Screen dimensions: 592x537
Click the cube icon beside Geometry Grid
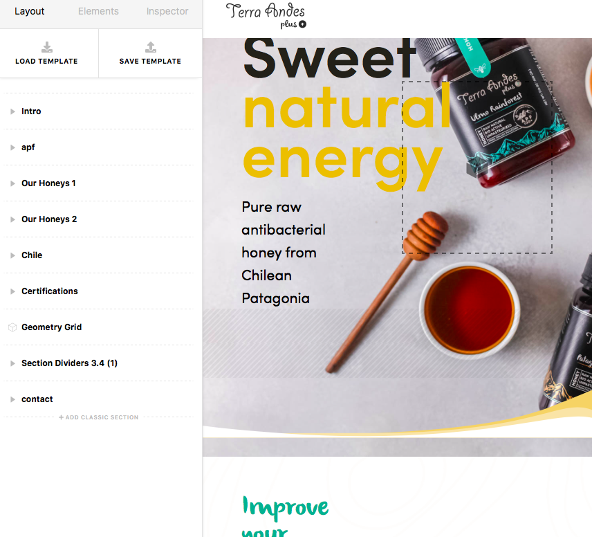tap(12, 327)
